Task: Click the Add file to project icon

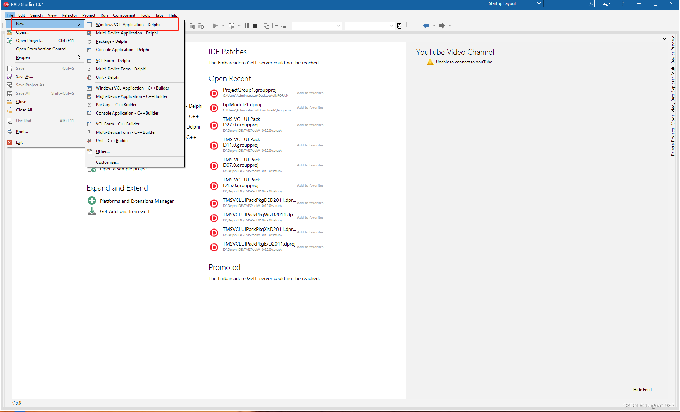Action: (x=192, y=26)
